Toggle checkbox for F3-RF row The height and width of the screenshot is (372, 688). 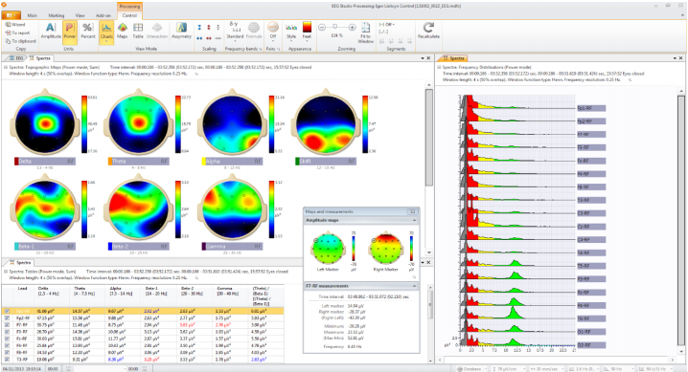[7, 332]
